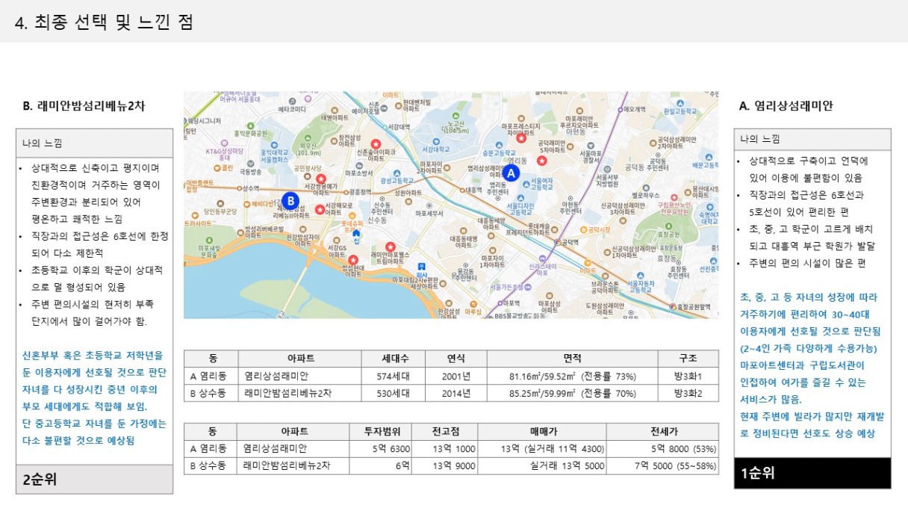908x511 pixels.
Task: Click the KT&G상상마당 홍대 icon
Action: [224, 143]
